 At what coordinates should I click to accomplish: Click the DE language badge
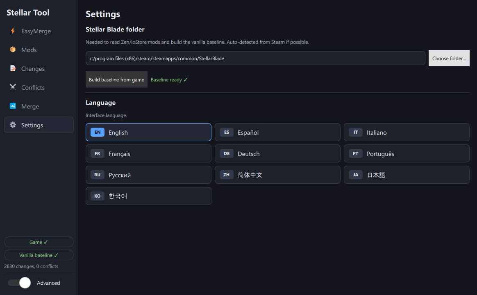click(x=227, y=153)
